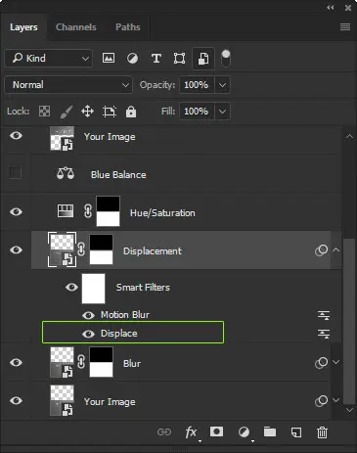Lock all padlock icon

point(131,112)
